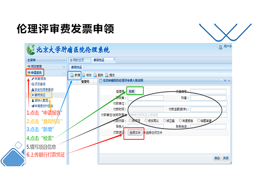Click the 项目管理 accordion header
Image resolution: width=253 pixels, height=190 pixels.
[x=46, y=67]
